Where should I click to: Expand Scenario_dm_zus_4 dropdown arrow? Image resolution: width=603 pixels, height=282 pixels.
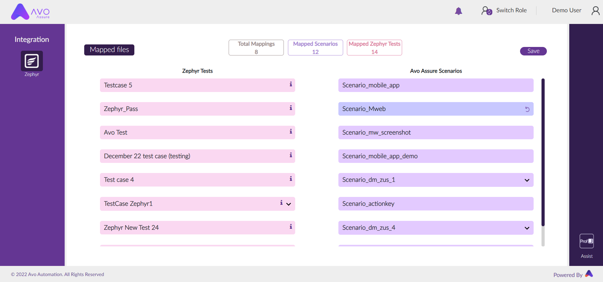[x=527, y=228]
